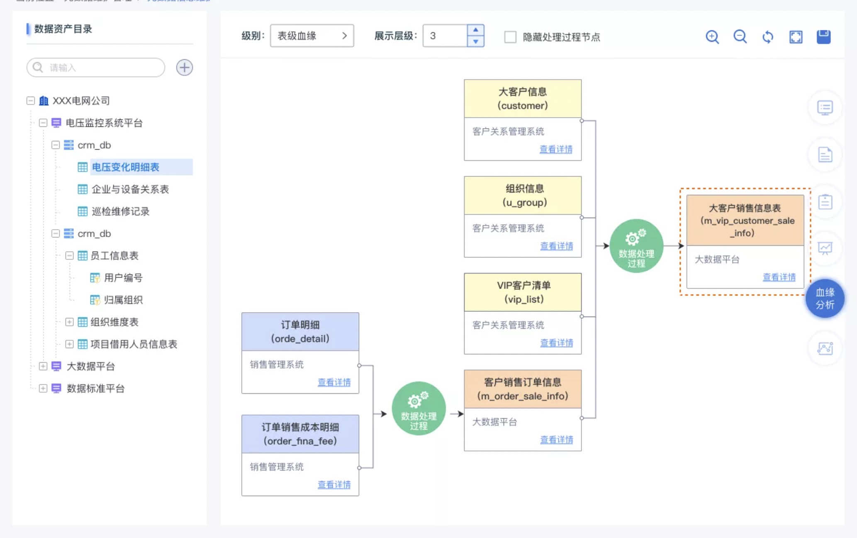This screenshot has height=538, width=857.
Task: Select the 血缘分析 round button
Action: [825, 298]
